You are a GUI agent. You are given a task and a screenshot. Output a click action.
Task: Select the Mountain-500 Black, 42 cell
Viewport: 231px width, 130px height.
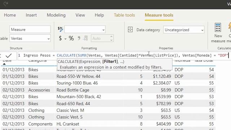(79, 97)
